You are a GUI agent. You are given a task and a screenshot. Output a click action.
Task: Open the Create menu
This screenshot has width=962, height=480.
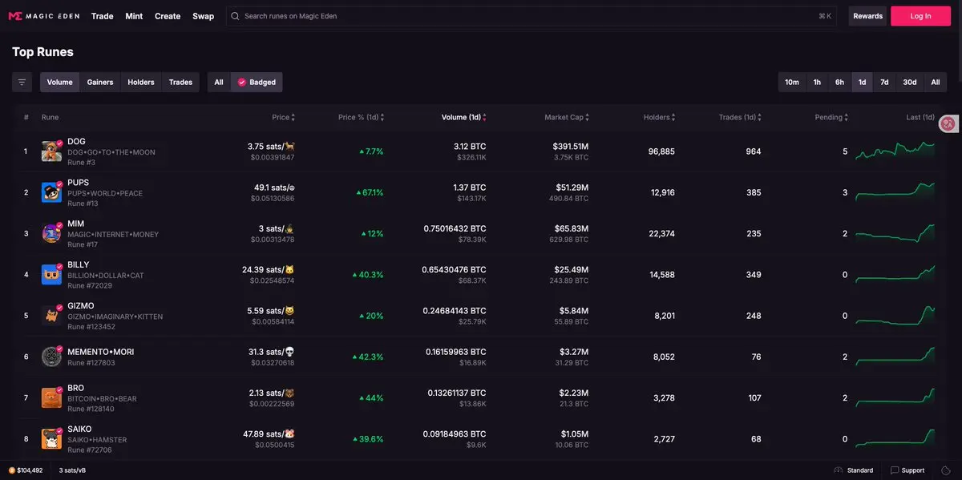(x=168, y=16)
